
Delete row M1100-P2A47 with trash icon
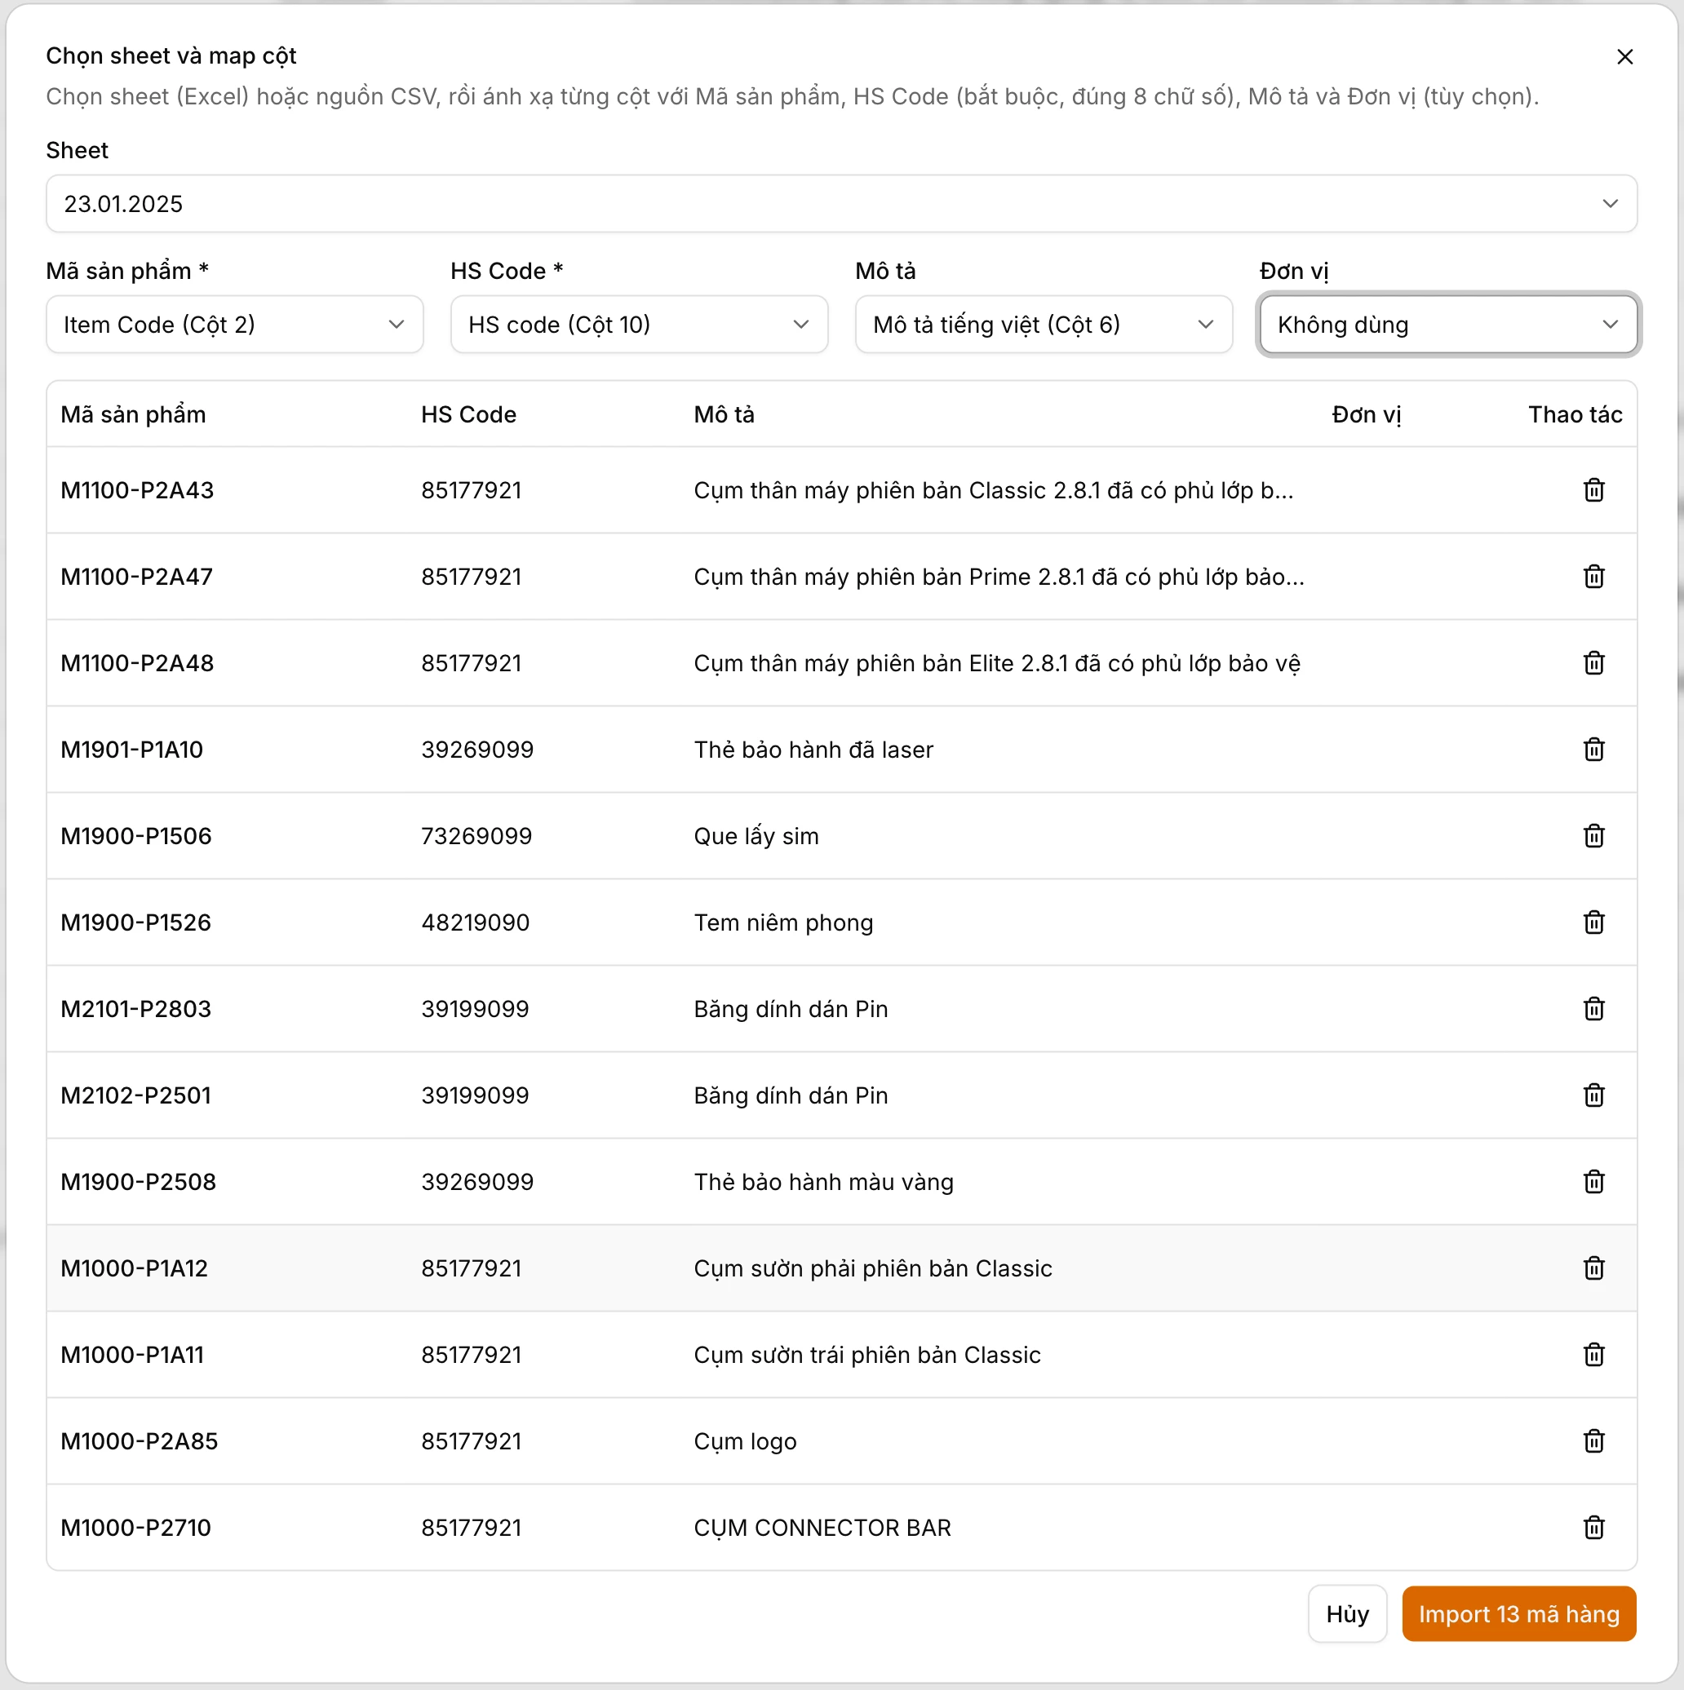point(1593,577)
